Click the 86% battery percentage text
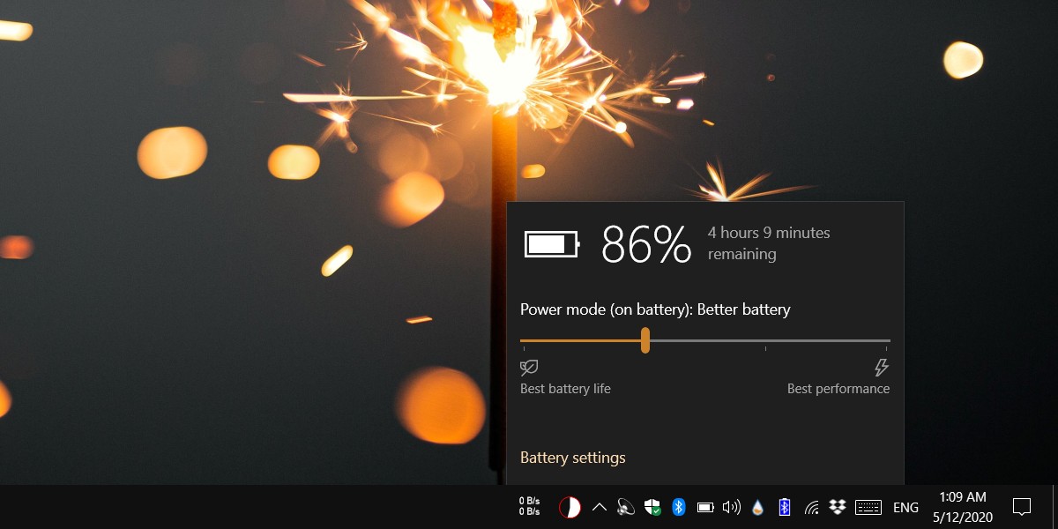 click(x=646, y=244)
